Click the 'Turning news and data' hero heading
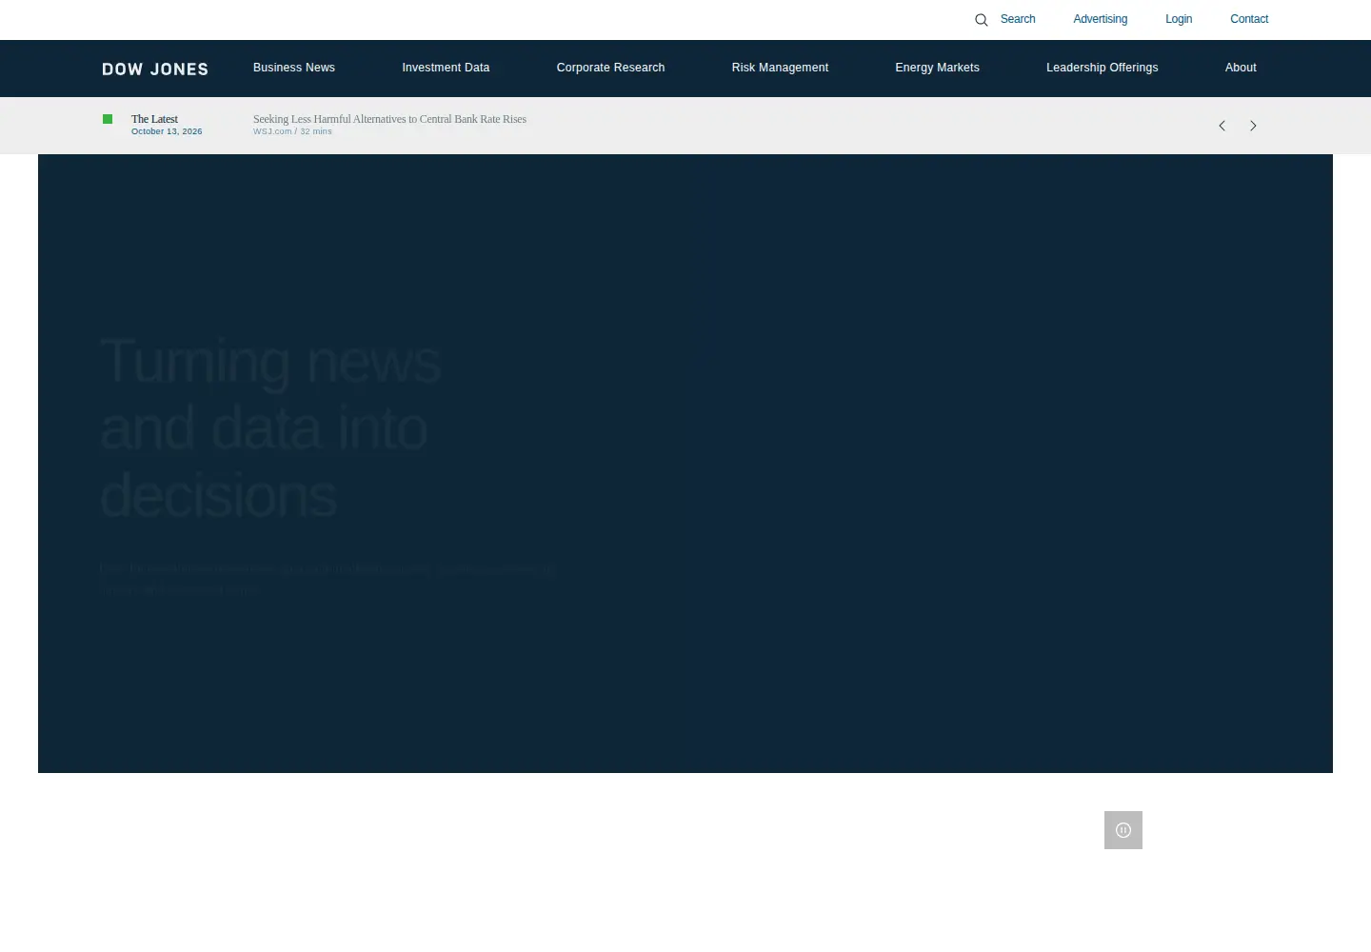 pyautogui.click(x=270, y=428)
